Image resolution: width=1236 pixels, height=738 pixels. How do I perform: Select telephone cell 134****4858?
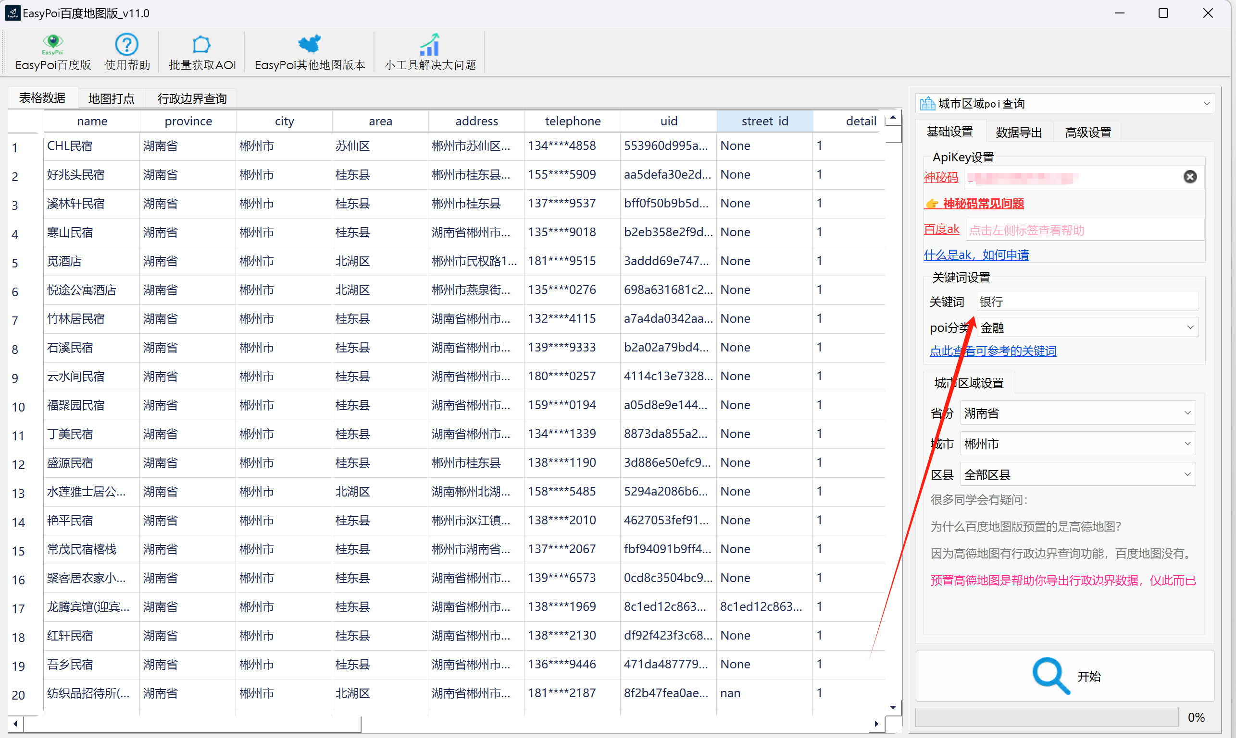tap(573, 145)
